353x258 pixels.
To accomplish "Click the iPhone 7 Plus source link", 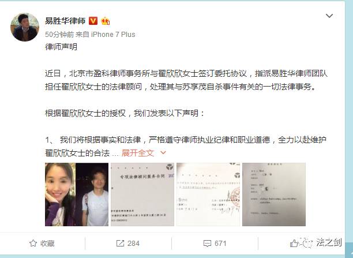I will 113,35.
